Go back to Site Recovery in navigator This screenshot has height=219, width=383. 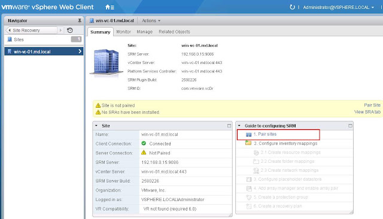pyautogui.click(x=26, y=31)
